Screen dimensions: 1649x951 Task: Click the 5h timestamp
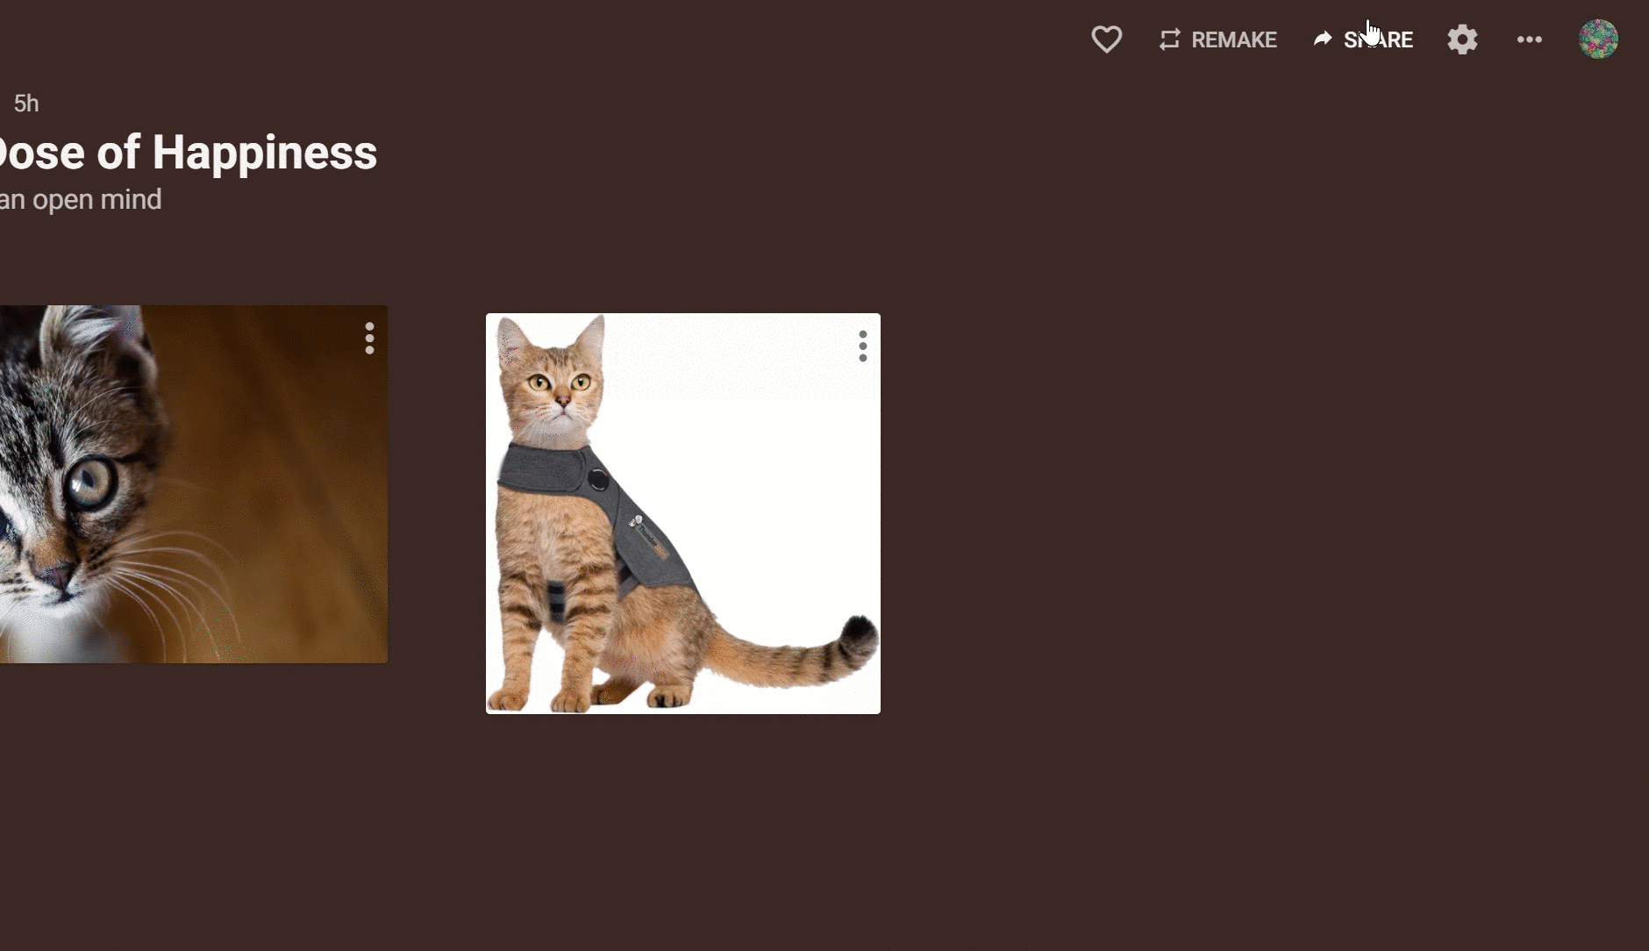point(26,104)
